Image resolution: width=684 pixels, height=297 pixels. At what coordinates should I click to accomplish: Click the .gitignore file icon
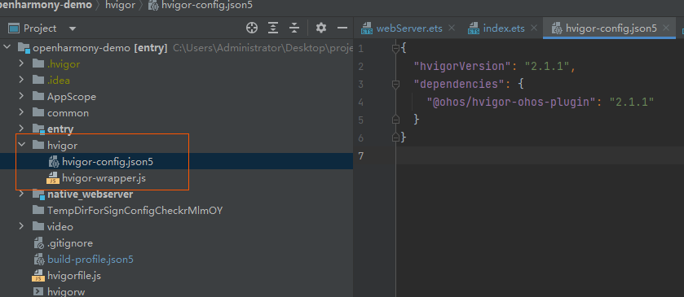[40, 243]
